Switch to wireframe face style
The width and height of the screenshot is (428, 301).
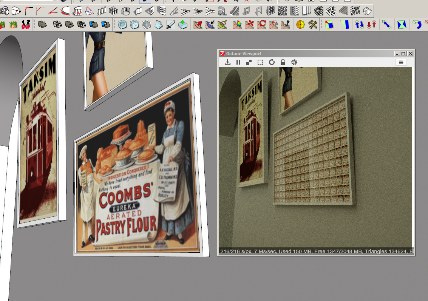tap(57, 25)
